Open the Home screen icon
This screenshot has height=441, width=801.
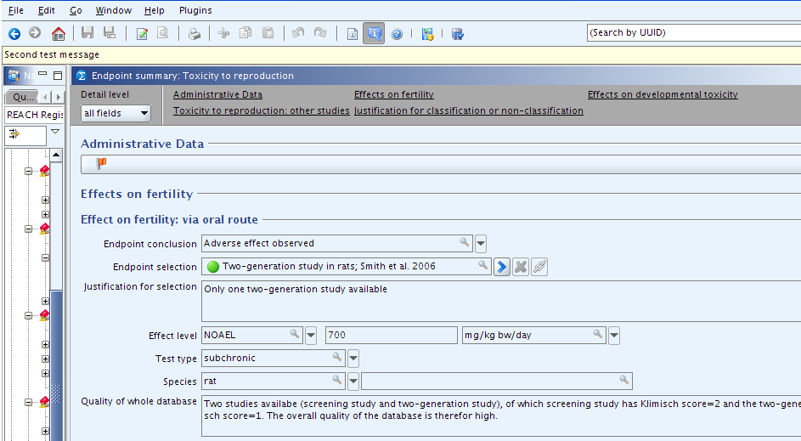pyautogui.click(x=59, y=34)
